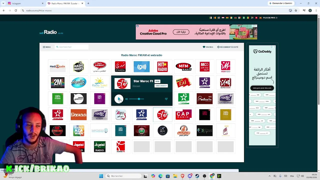Choose the Cap Radio station
This screenshot has height=180, width=320.
183,114
